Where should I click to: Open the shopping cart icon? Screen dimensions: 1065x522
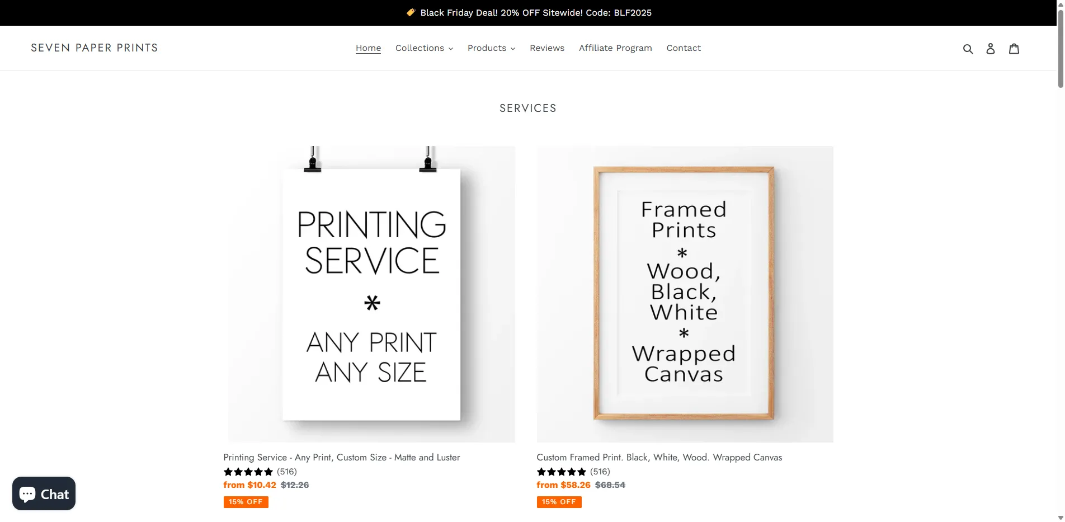1014,48
